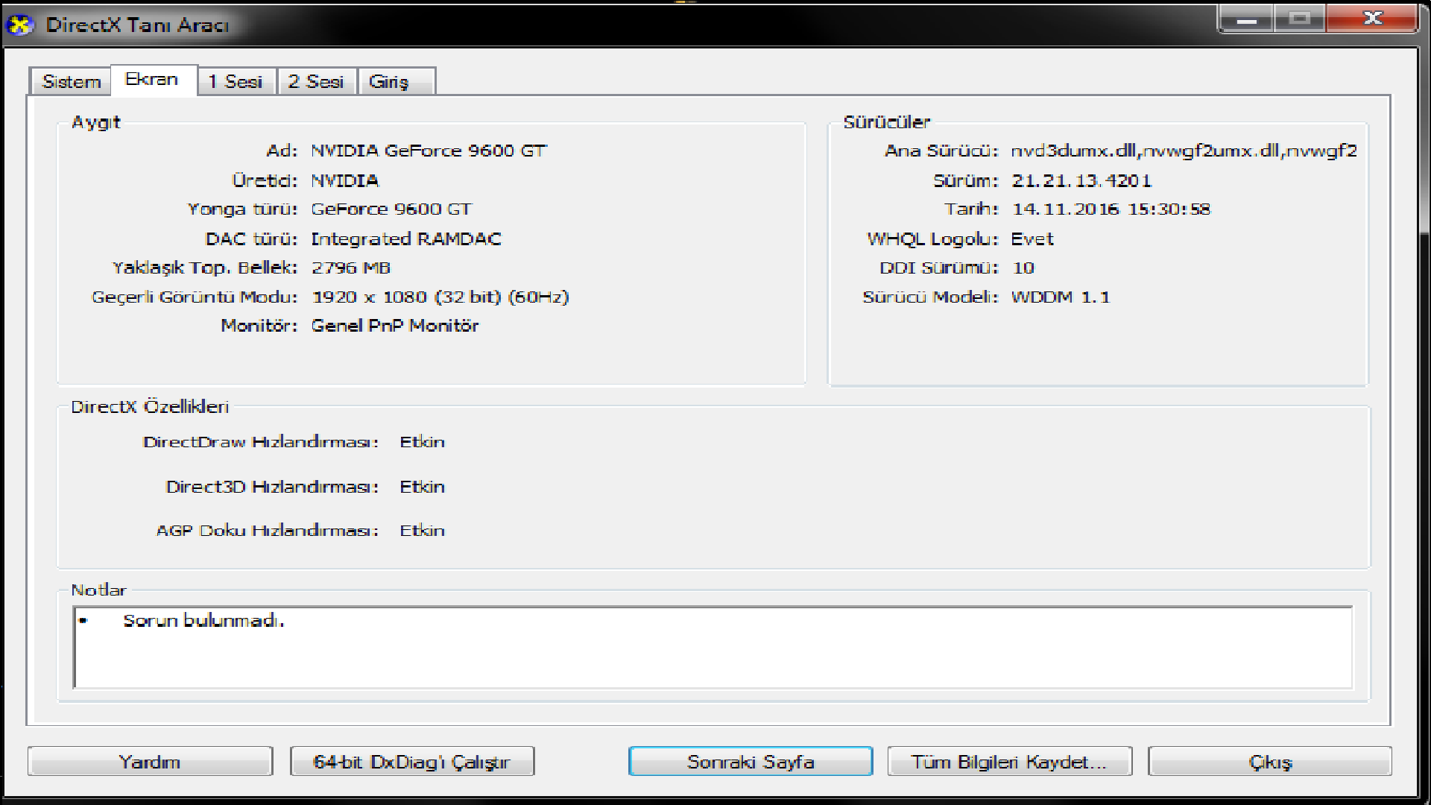The height and width of the screenshot is (805, 1431).
Task: Click the DirectX Tanı Aracı title text
Action: coord(137,25)
